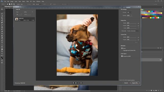Click plus icon to add scale size

pyautogui.click(x=32, y=12)
